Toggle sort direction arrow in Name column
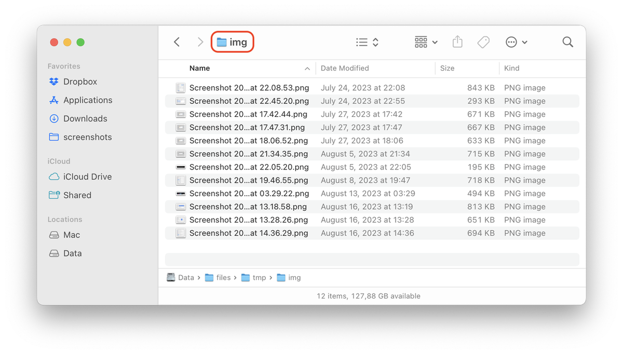The height and width of the screenshot is (354, 623). (x=307, y=69)
